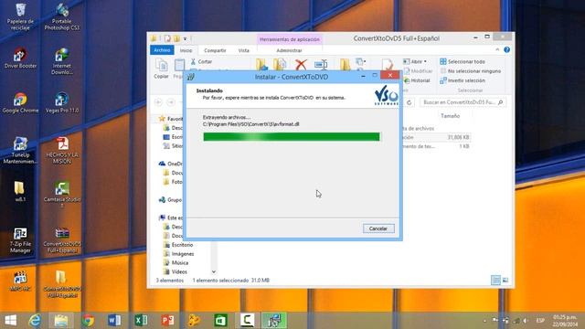This screenshot has width=585, height=329.
Task: Open Internet Download desktop icon
Action: coord(62,61)
